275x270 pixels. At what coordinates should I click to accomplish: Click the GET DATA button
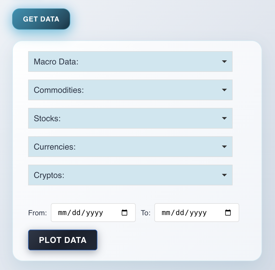pos(41,19)
